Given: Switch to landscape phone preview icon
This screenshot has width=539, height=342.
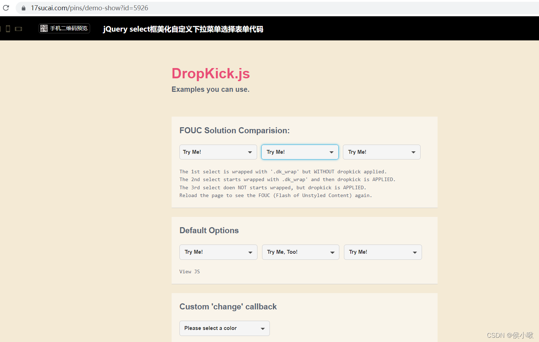Looking at the screenshot, I should pos(18,29).
